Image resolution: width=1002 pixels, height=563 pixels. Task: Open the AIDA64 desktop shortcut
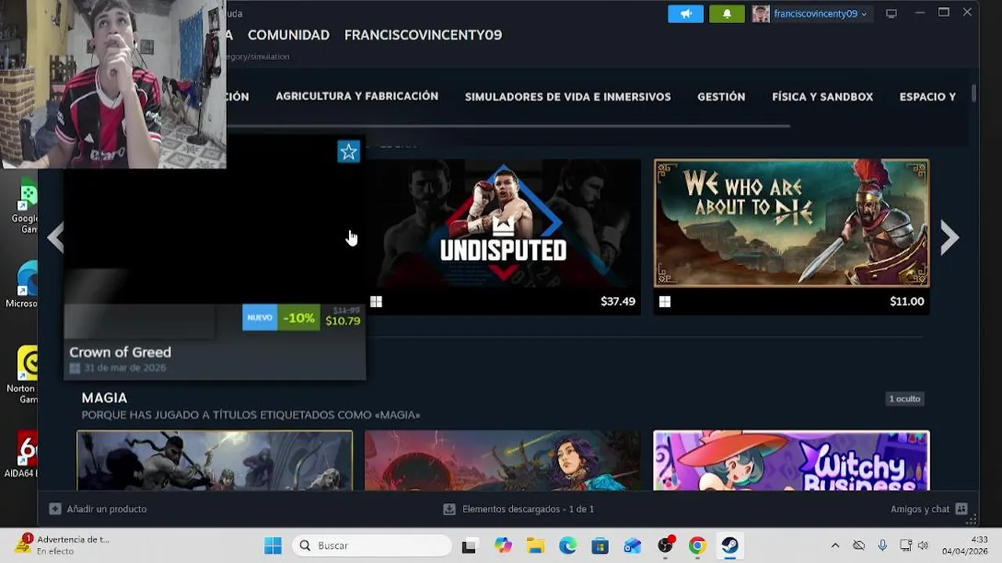tap(23, 454)
